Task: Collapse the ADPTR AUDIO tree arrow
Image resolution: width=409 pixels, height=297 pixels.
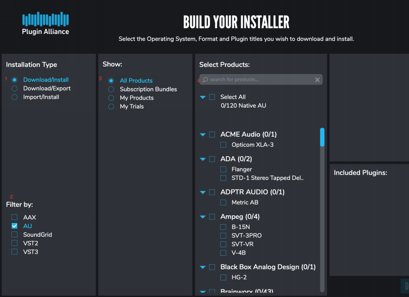Action: tap(203, 192)
